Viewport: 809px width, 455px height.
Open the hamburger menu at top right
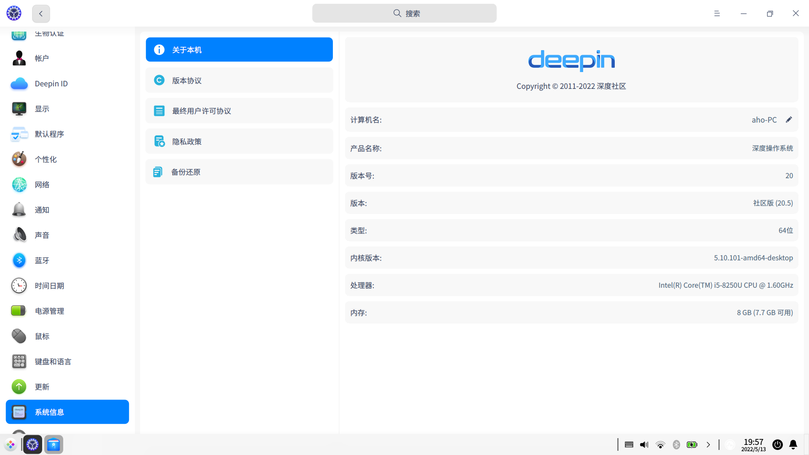click(x=717, y=13)
